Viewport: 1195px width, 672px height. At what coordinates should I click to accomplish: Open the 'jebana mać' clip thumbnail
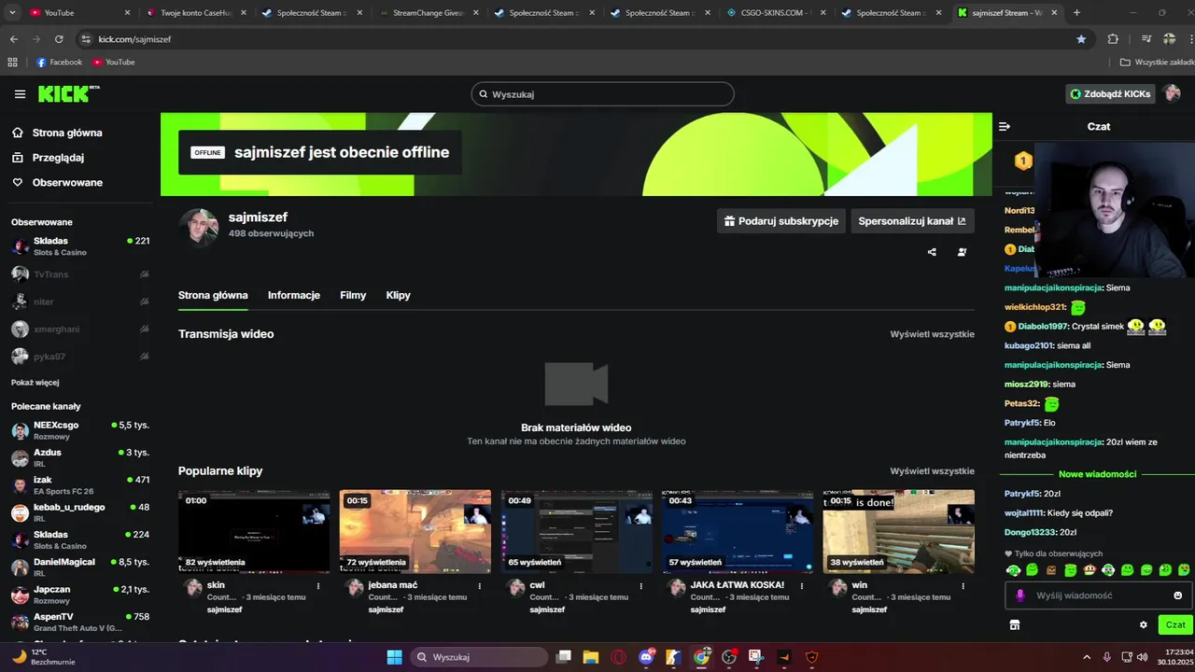tap(415, 531)
